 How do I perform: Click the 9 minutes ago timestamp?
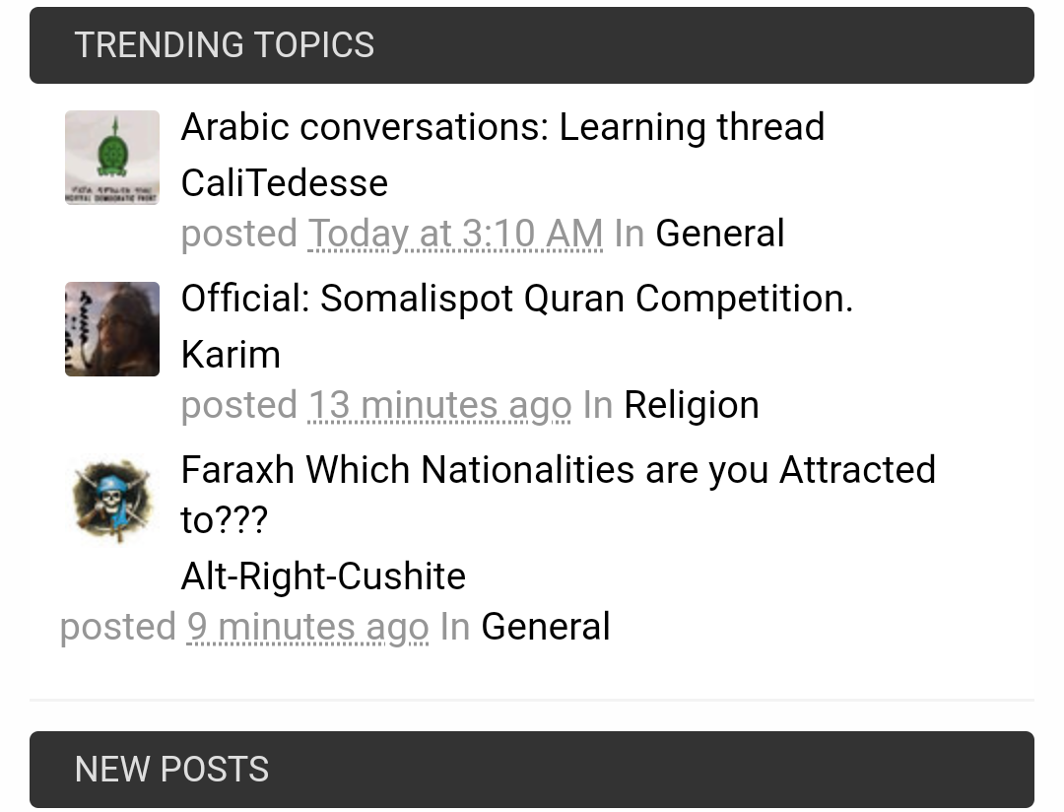pyautogui.click(x=307, y=628)
